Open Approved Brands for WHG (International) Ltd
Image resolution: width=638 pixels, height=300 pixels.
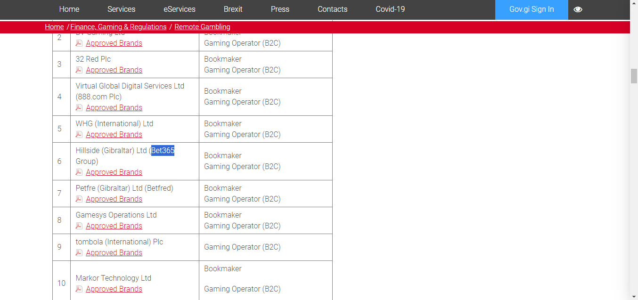coord(114,134)
